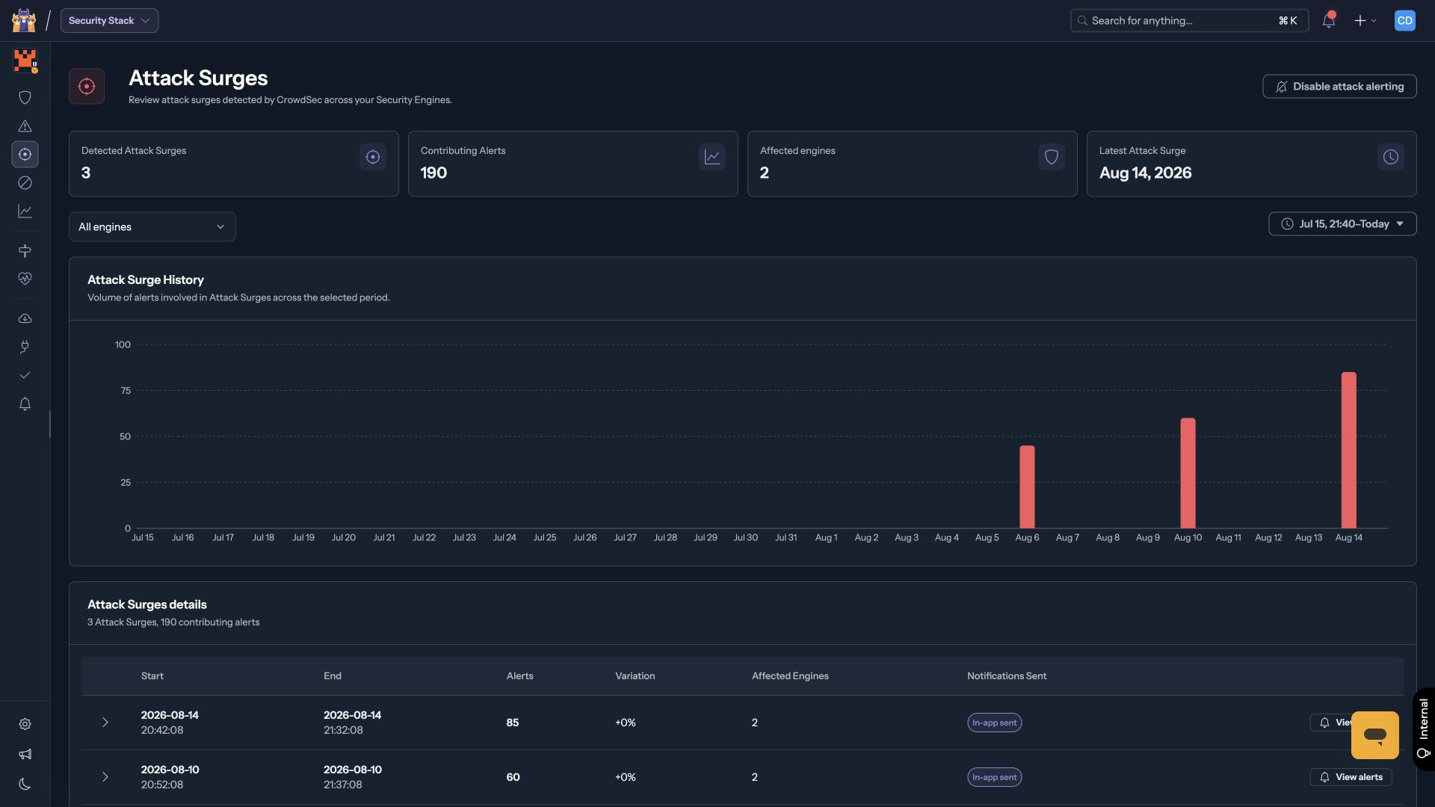Open the plug integrations icon

[25, 347]
